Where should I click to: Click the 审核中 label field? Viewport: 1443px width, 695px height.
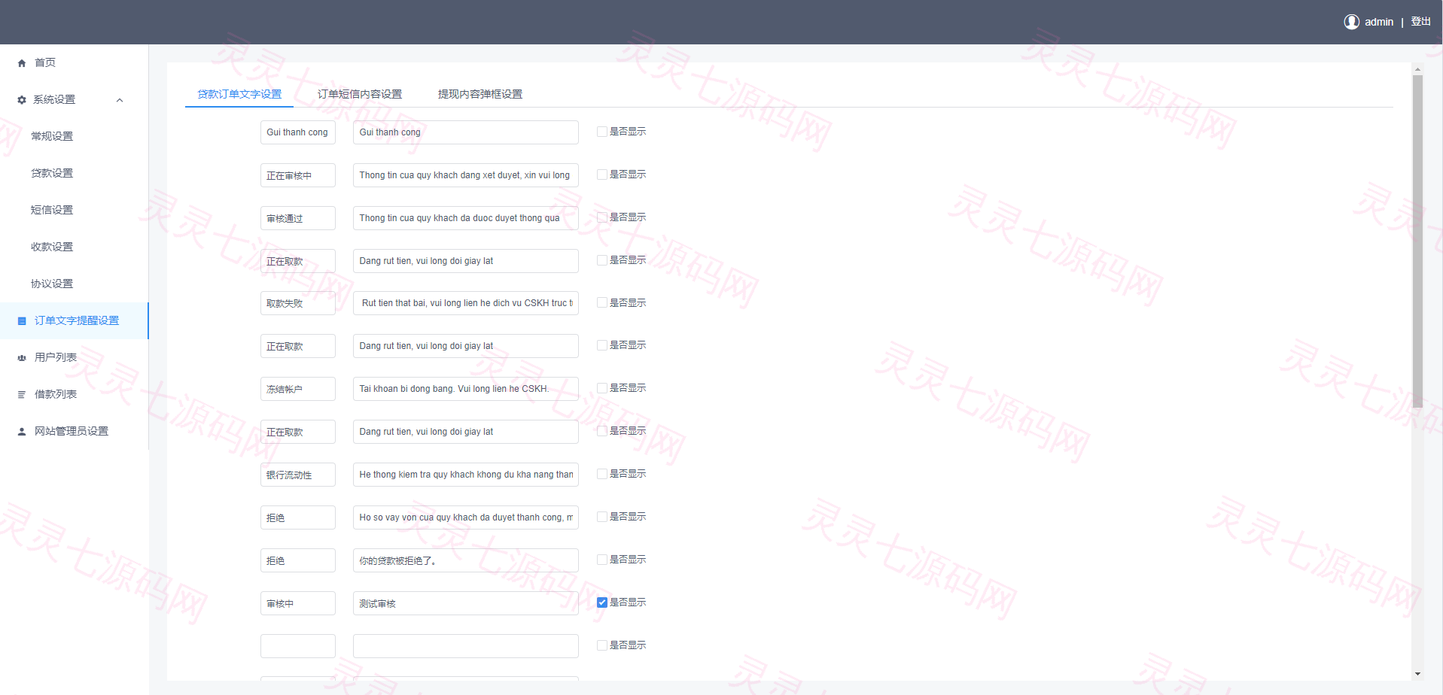[x=298, y=603]
